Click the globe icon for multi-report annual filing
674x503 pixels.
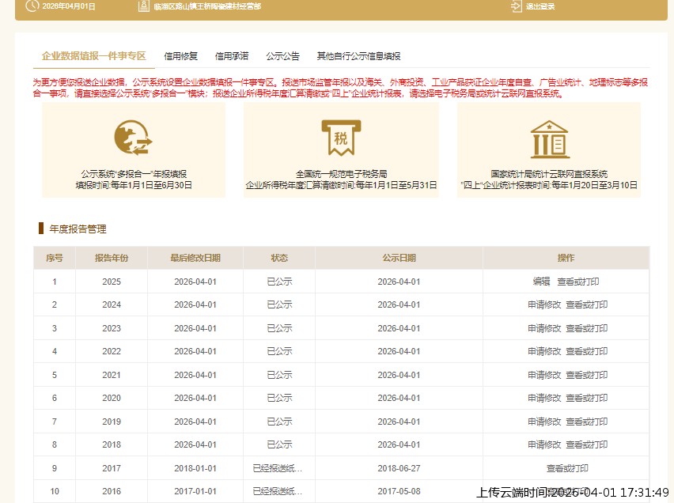[x=132, y=138]
